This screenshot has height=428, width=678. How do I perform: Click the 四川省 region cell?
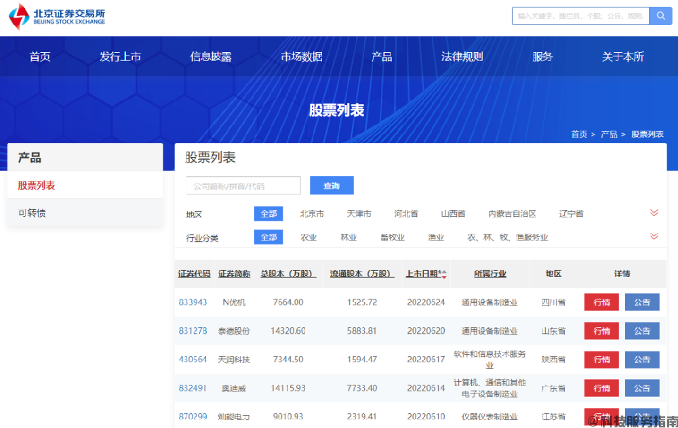click(x=553, y=302)
